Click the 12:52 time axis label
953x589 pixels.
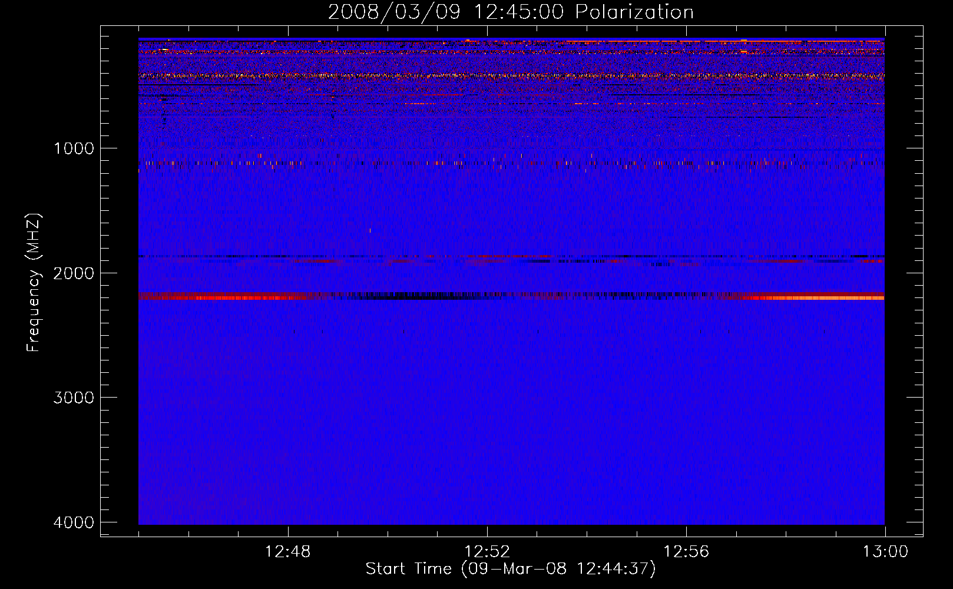pyautogui.click(x=487, y=552)
